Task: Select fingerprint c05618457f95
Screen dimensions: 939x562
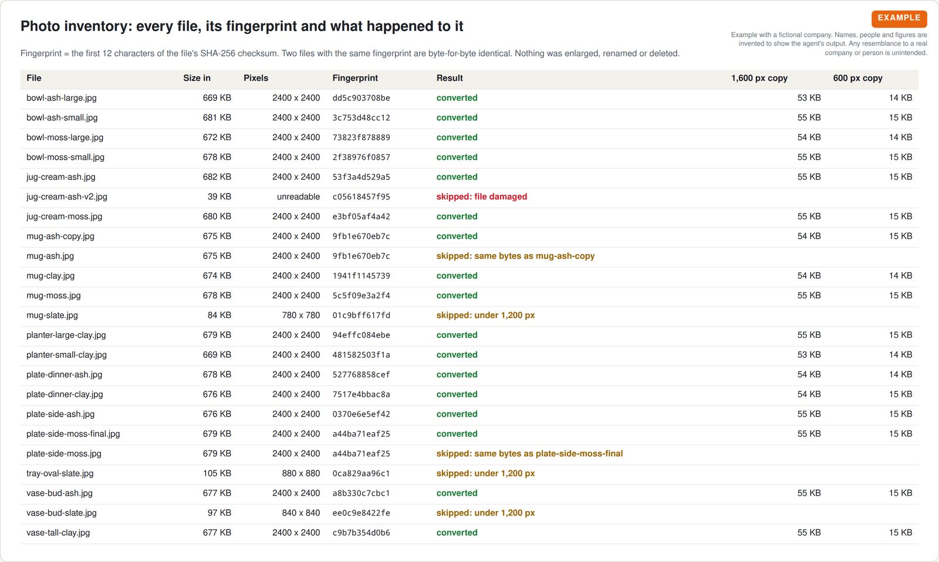Action: tap(361, 197)
